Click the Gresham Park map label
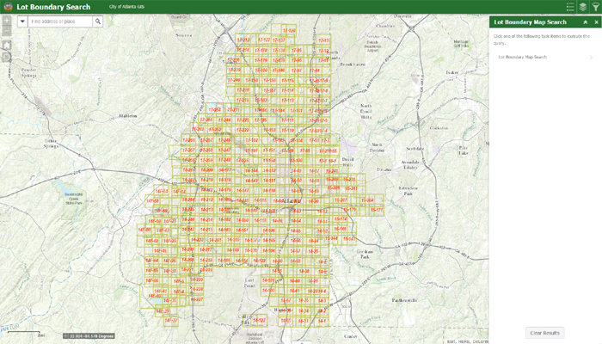The height and width of the screenshot is (344, 602). click(x=365, y=254)
